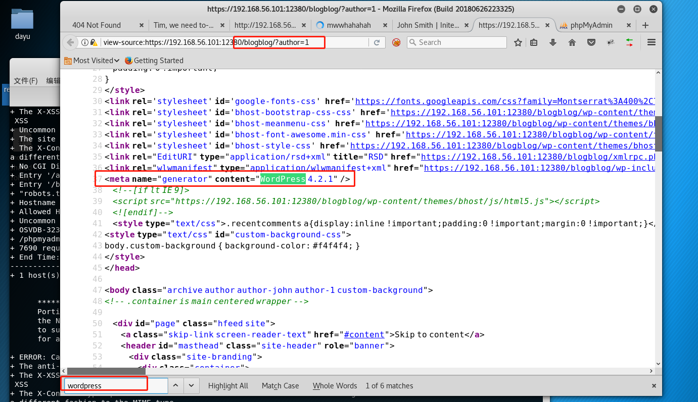
Task: Save page to Pocket icon
Action: [x=591, y=42]
